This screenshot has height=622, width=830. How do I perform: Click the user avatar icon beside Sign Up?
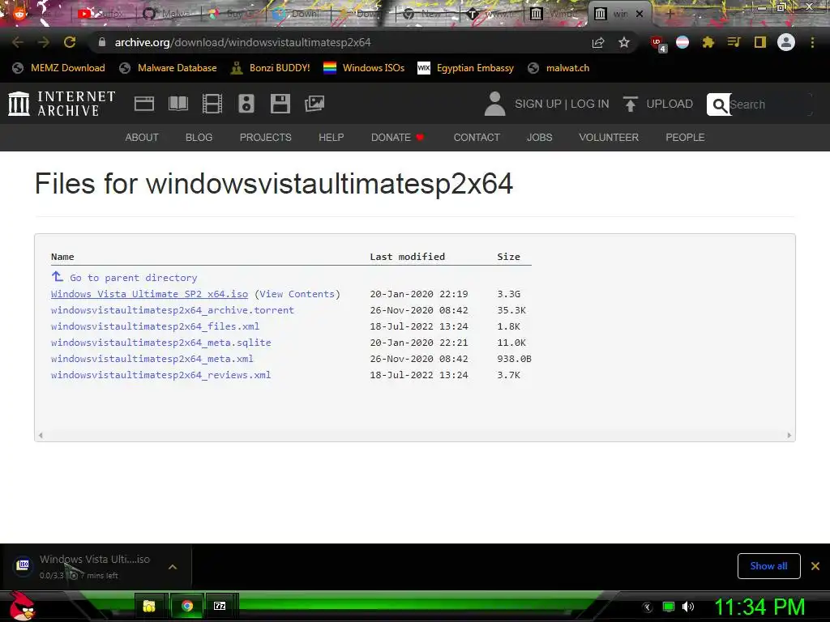click(x=495, y=104)
